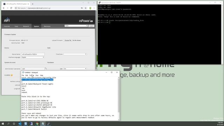The height and width of the screenshot is (126, 224).
Task: Click the Administrator Username field
Action: [33, 69]
